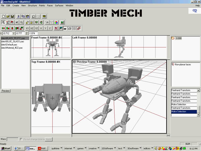Switch to the Buld... taskbar window

point(43,148)
